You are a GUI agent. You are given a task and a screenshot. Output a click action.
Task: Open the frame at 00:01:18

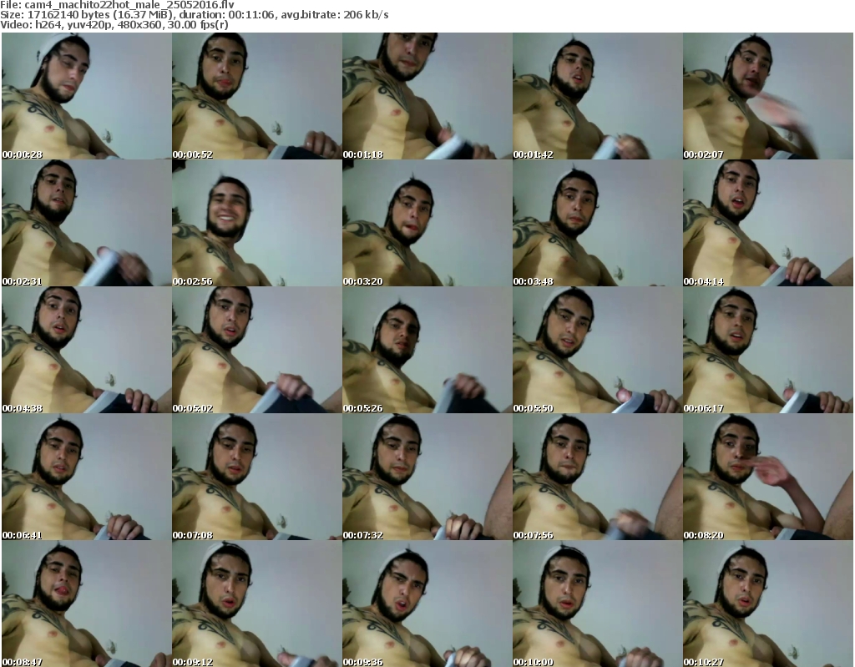[427, 96]
